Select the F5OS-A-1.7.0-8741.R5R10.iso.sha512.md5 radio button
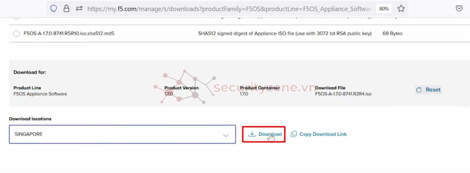 16,34
